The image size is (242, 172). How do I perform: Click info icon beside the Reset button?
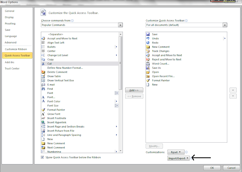186,152
